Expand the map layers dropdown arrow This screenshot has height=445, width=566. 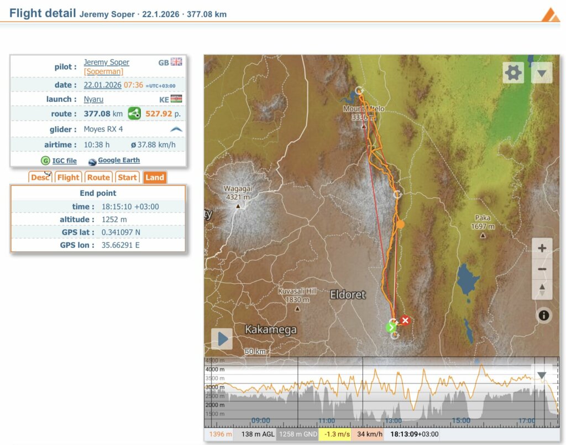point(541,73)
